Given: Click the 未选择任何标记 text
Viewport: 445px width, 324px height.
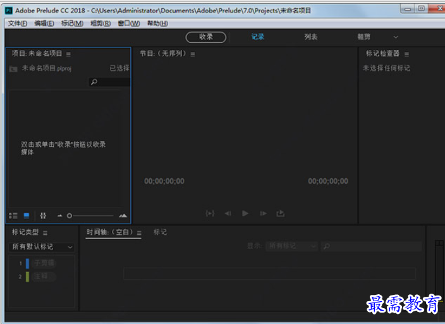Looking at the screenshot, I should tap(386, 68).
